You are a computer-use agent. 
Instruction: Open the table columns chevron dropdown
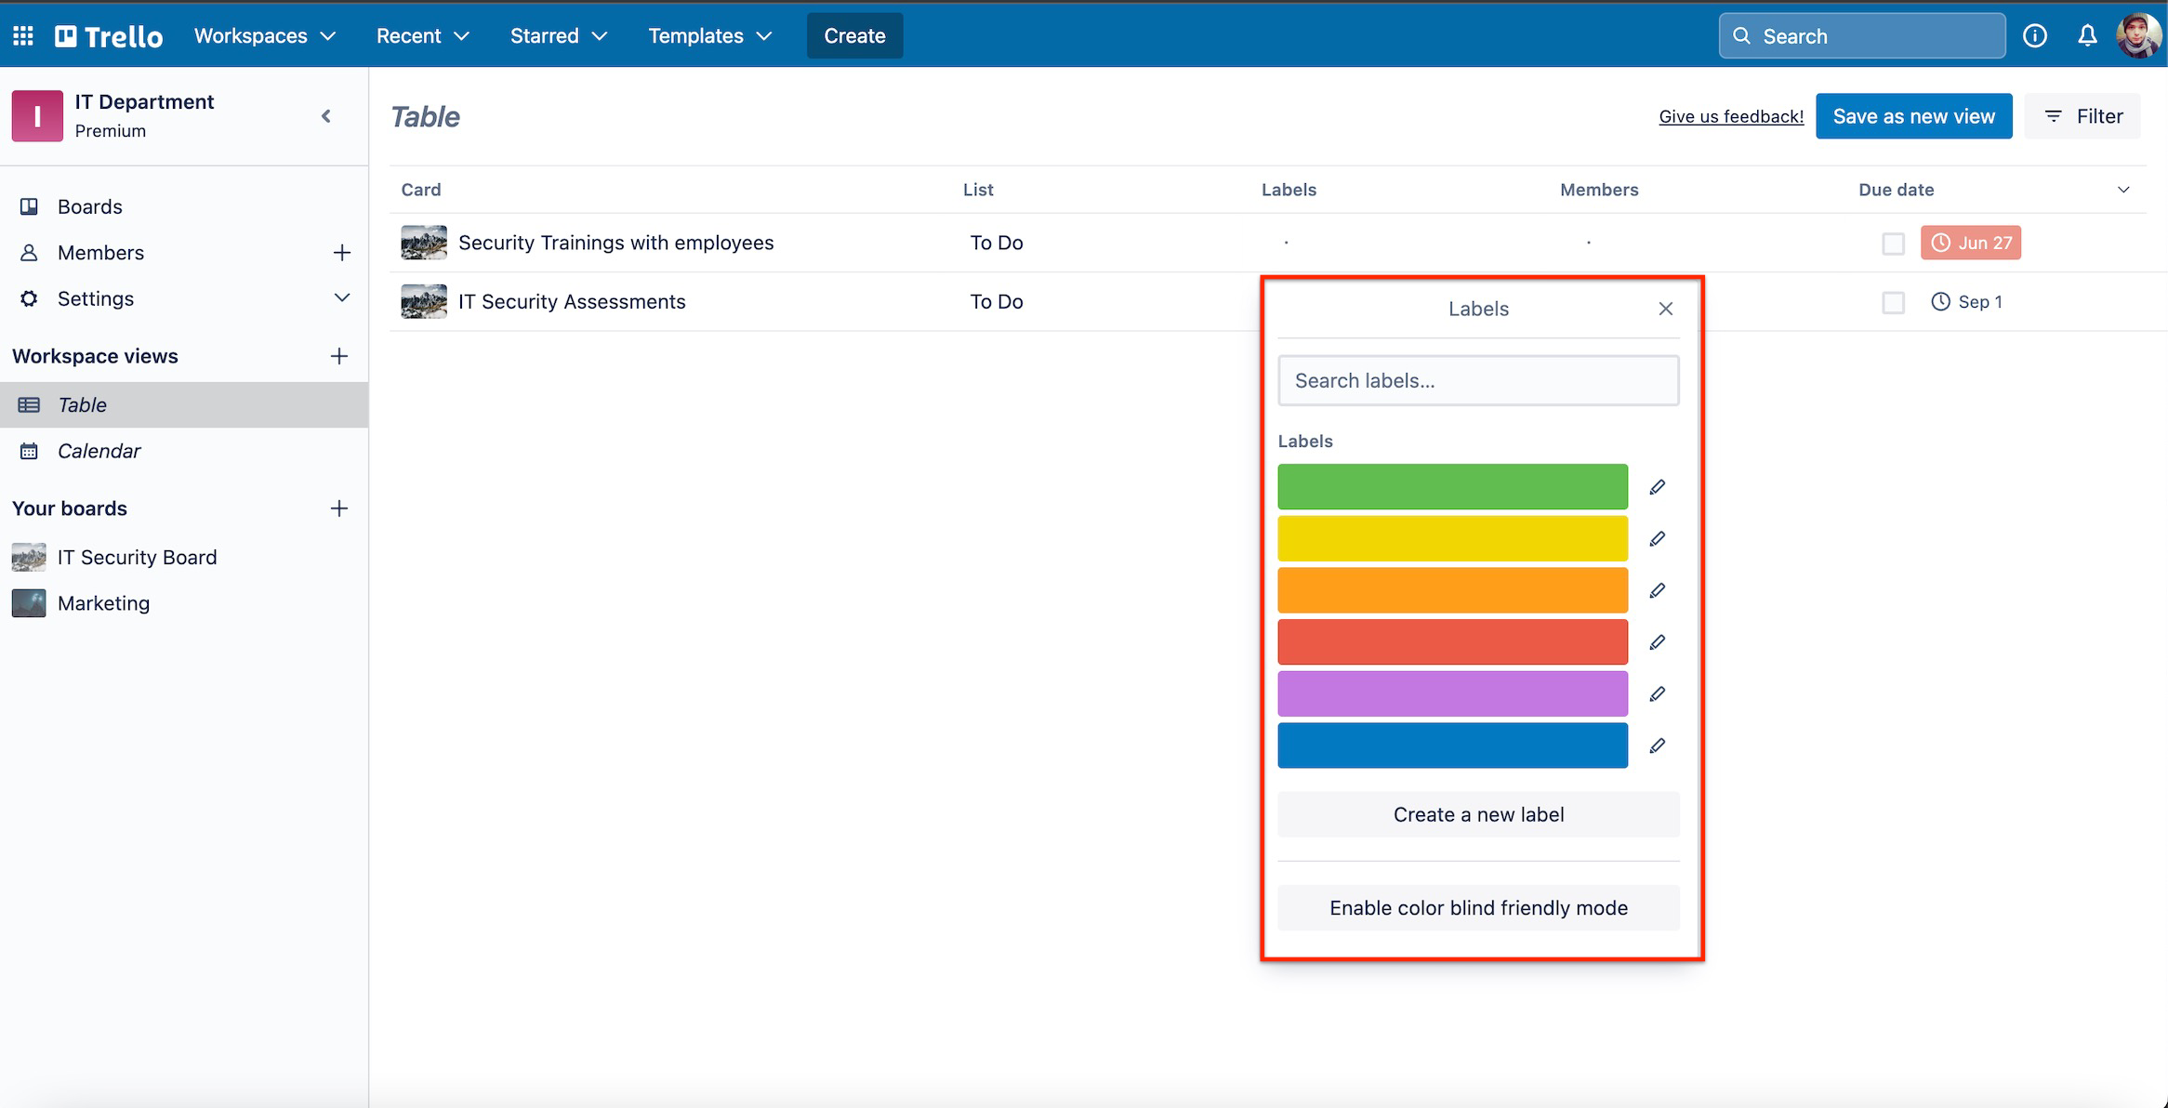tap(2123, 190)
